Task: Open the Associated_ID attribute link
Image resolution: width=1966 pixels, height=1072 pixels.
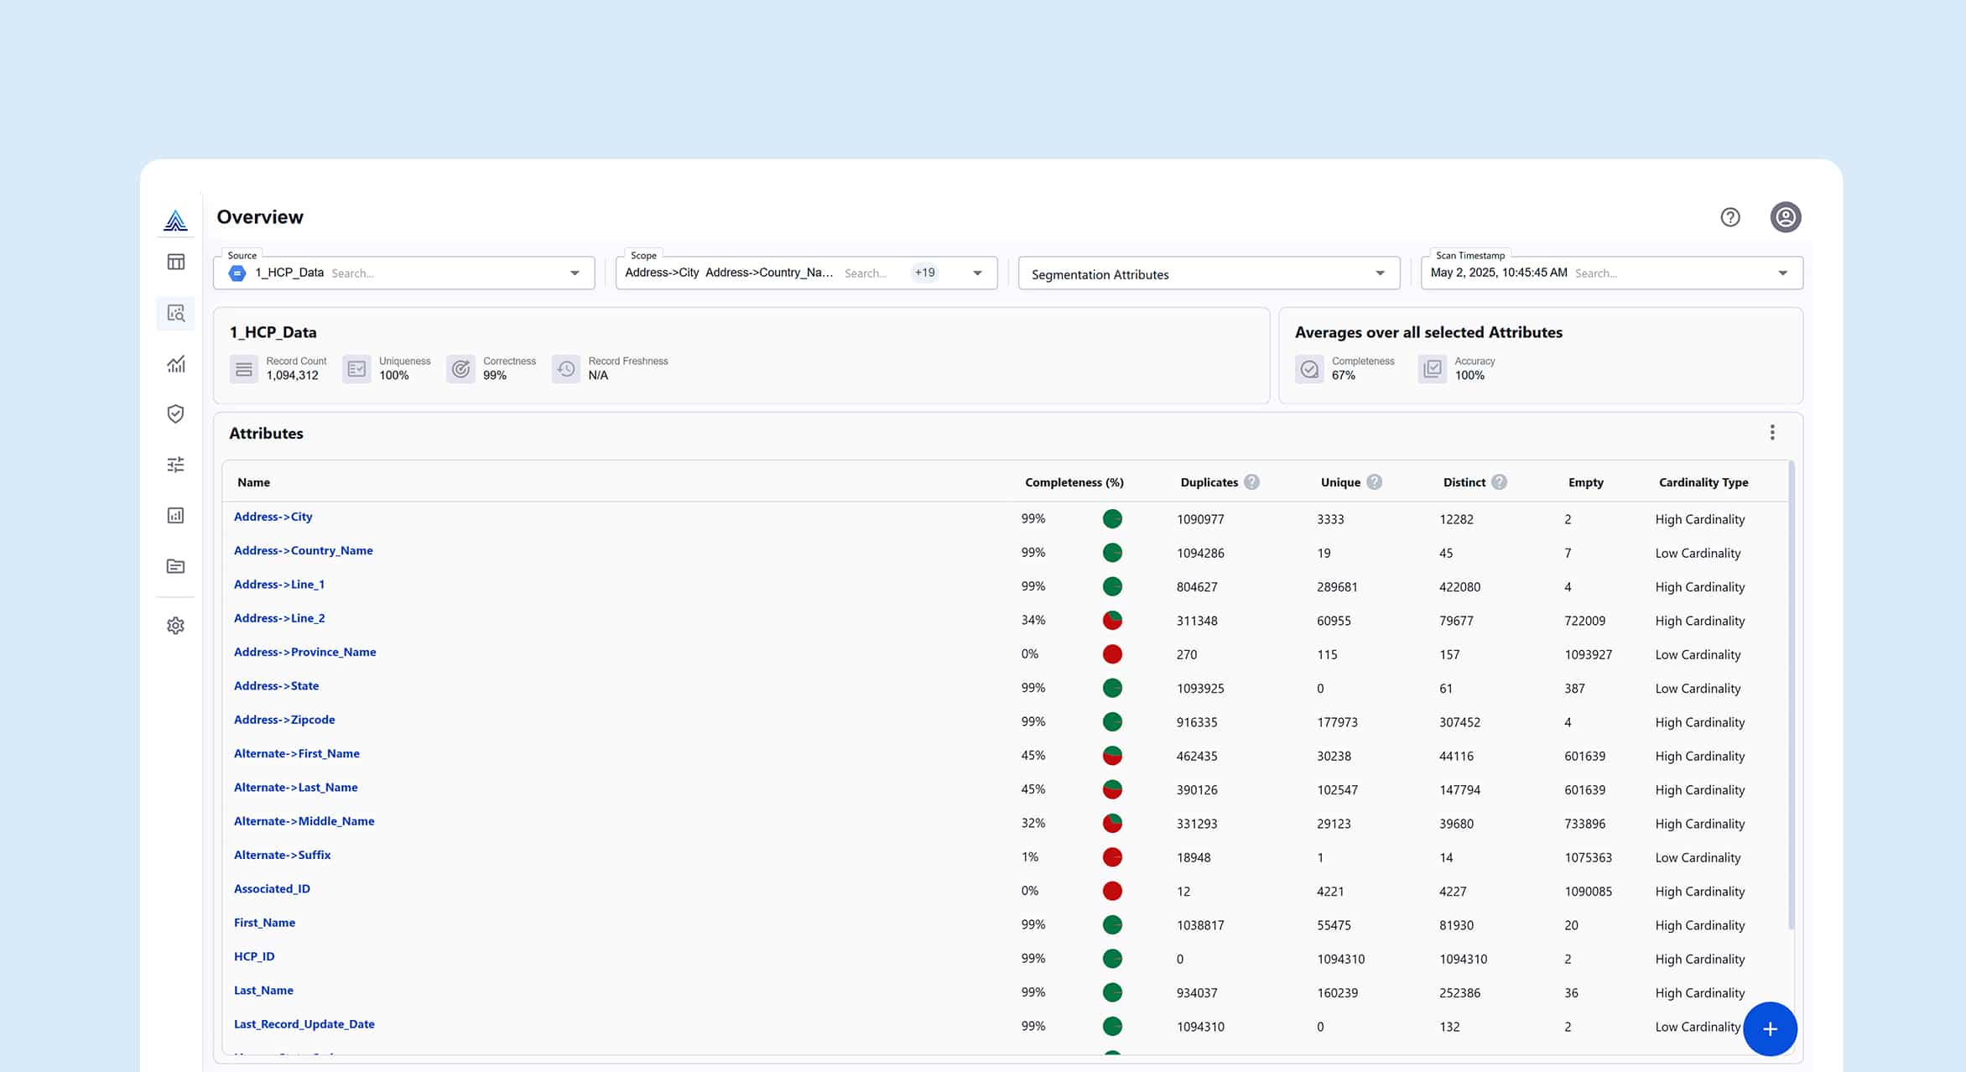Action: pyautogui.click(x=272, y=889)
